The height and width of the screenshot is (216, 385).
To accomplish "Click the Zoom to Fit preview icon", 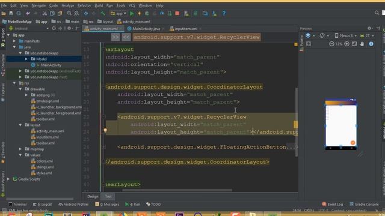I will 354,44.
